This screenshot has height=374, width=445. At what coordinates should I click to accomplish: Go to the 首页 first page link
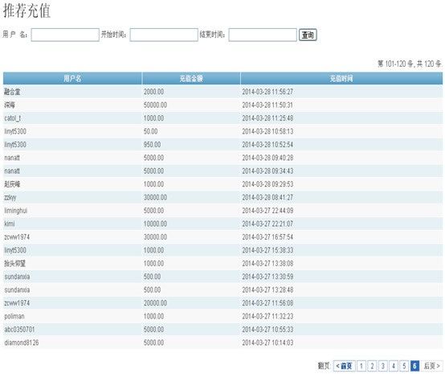[x=344, y=366]
